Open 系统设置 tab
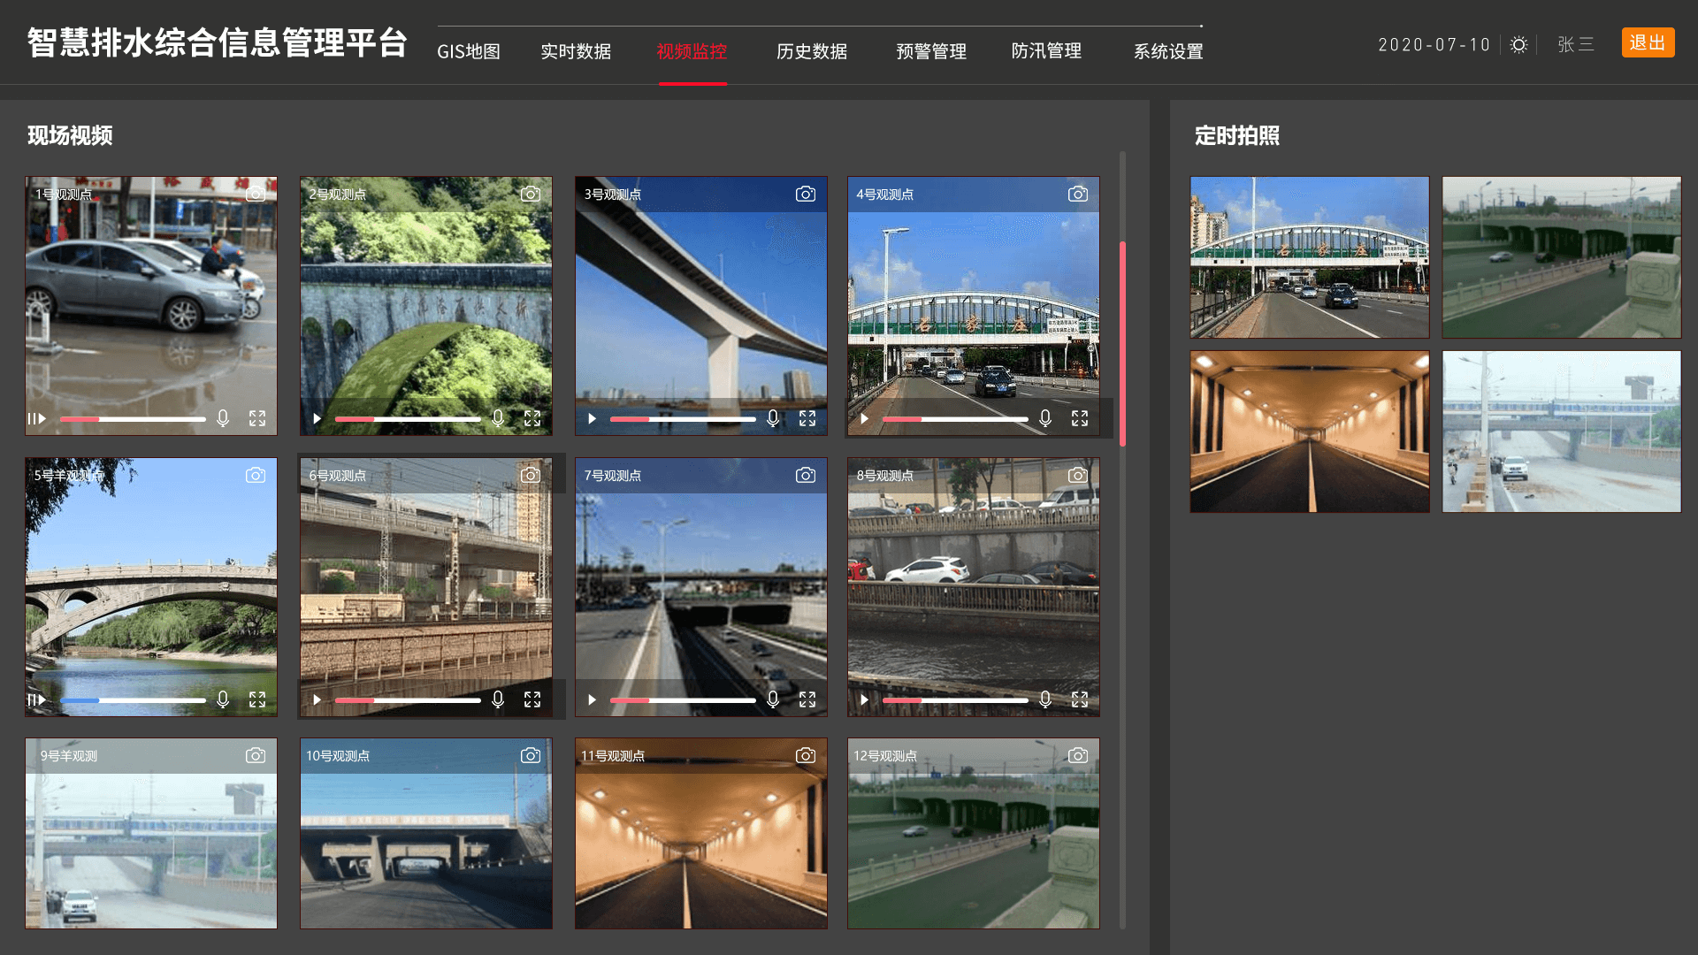This screenshot has height=955, width=1698. tap(1168, 51)
